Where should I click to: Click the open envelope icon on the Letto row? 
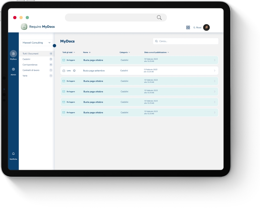tap(64, 71)
